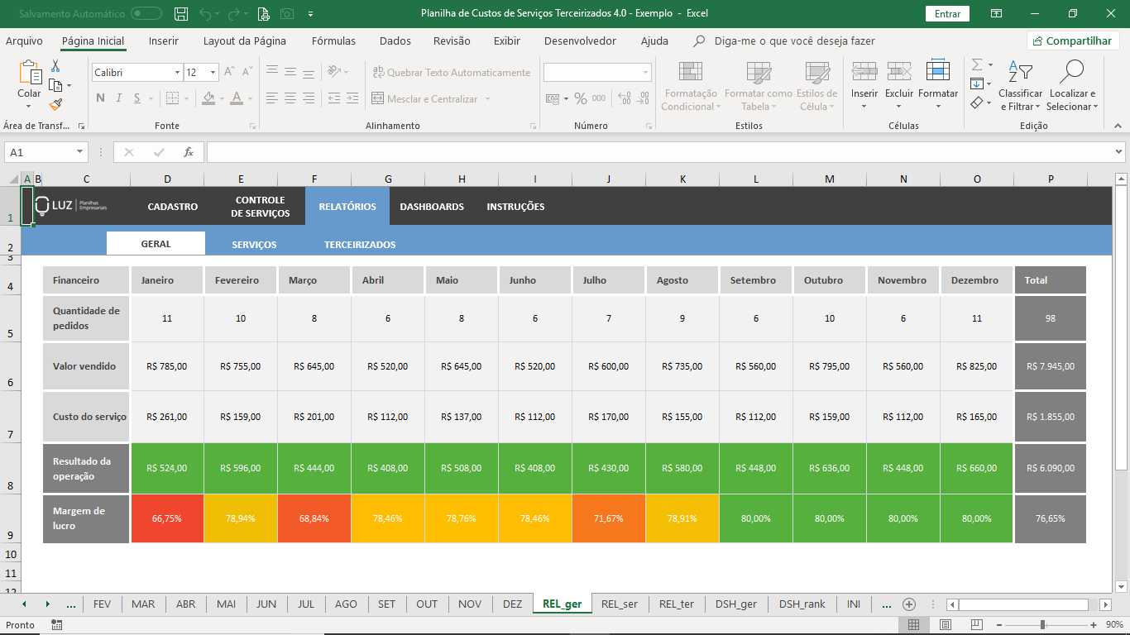Click the Format Painter brush icon
This screenshot has width=1130, height=635.
(x=55, y=105)
